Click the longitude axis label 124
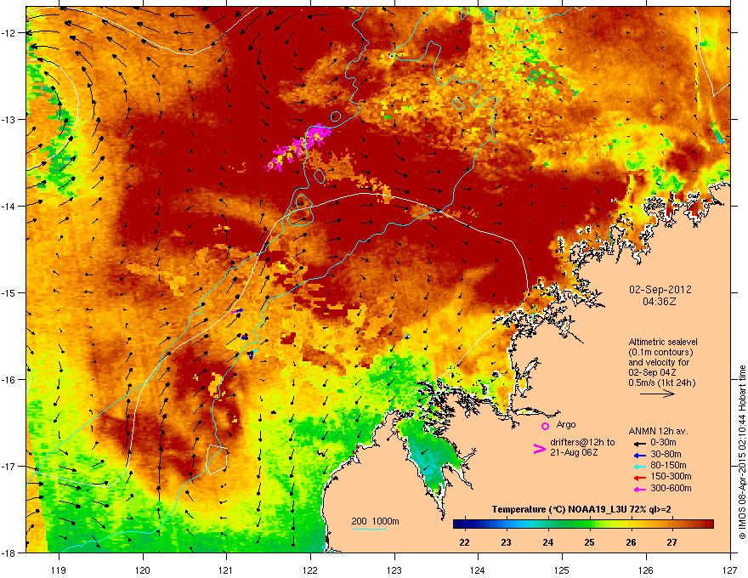 (478, 570)
